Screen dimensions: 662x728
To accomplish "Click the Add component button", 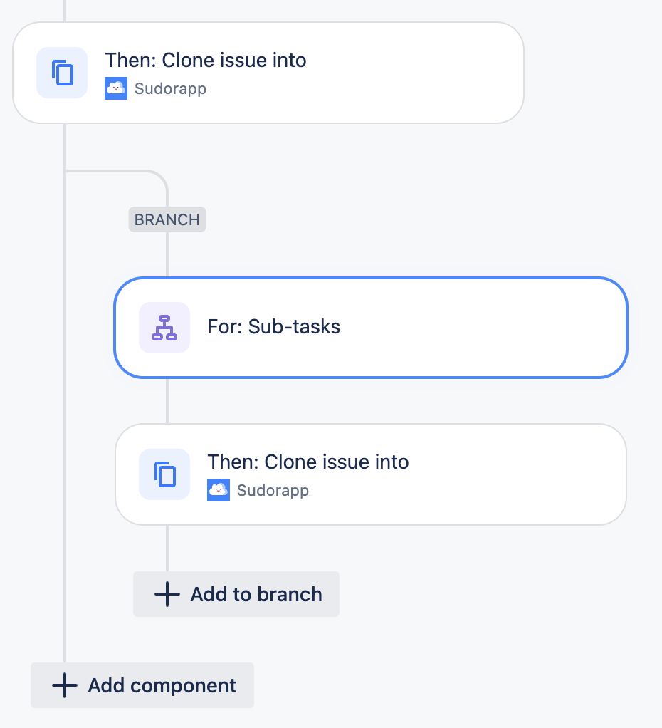I will point(142,685).
